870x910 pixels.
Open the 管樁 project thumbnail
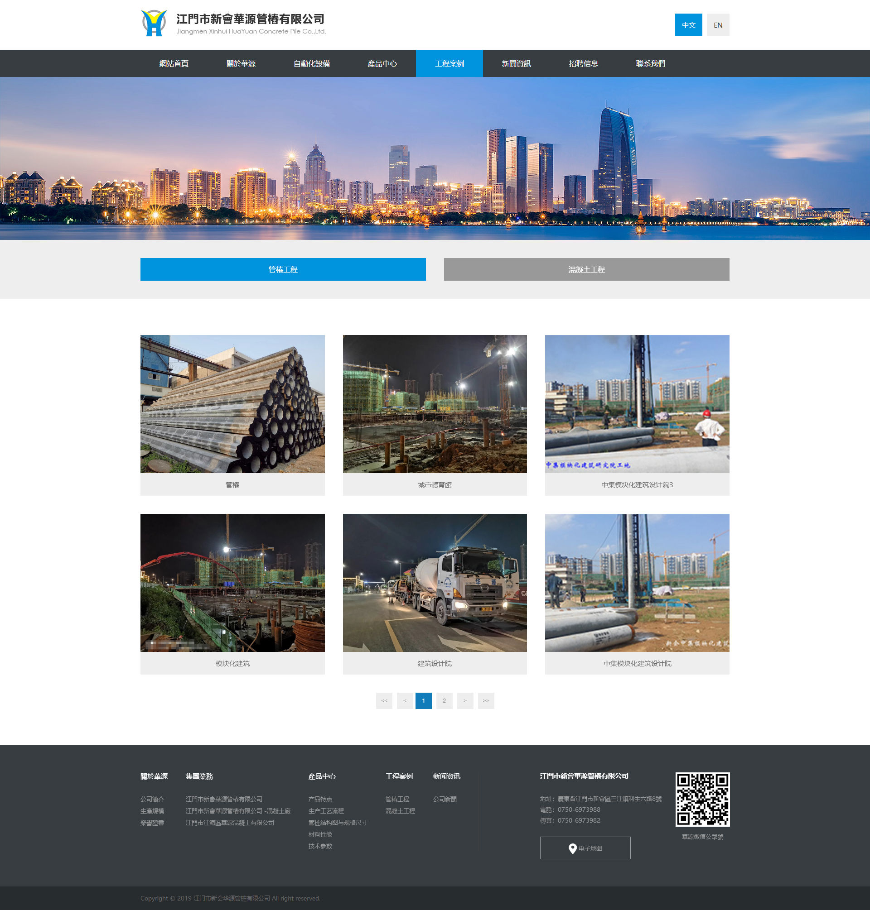232,403
